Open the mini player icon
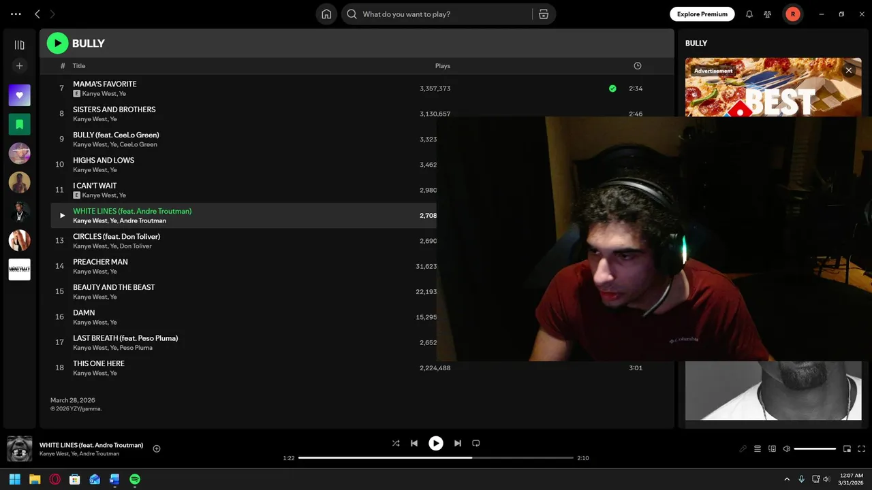872x490 pixels. coord(847,448)
